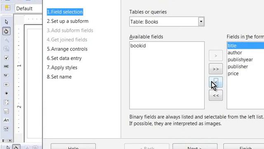Viewport: 264px width, 149px height.
Task: Remove all fields using << button
Action: click(216, 96)
